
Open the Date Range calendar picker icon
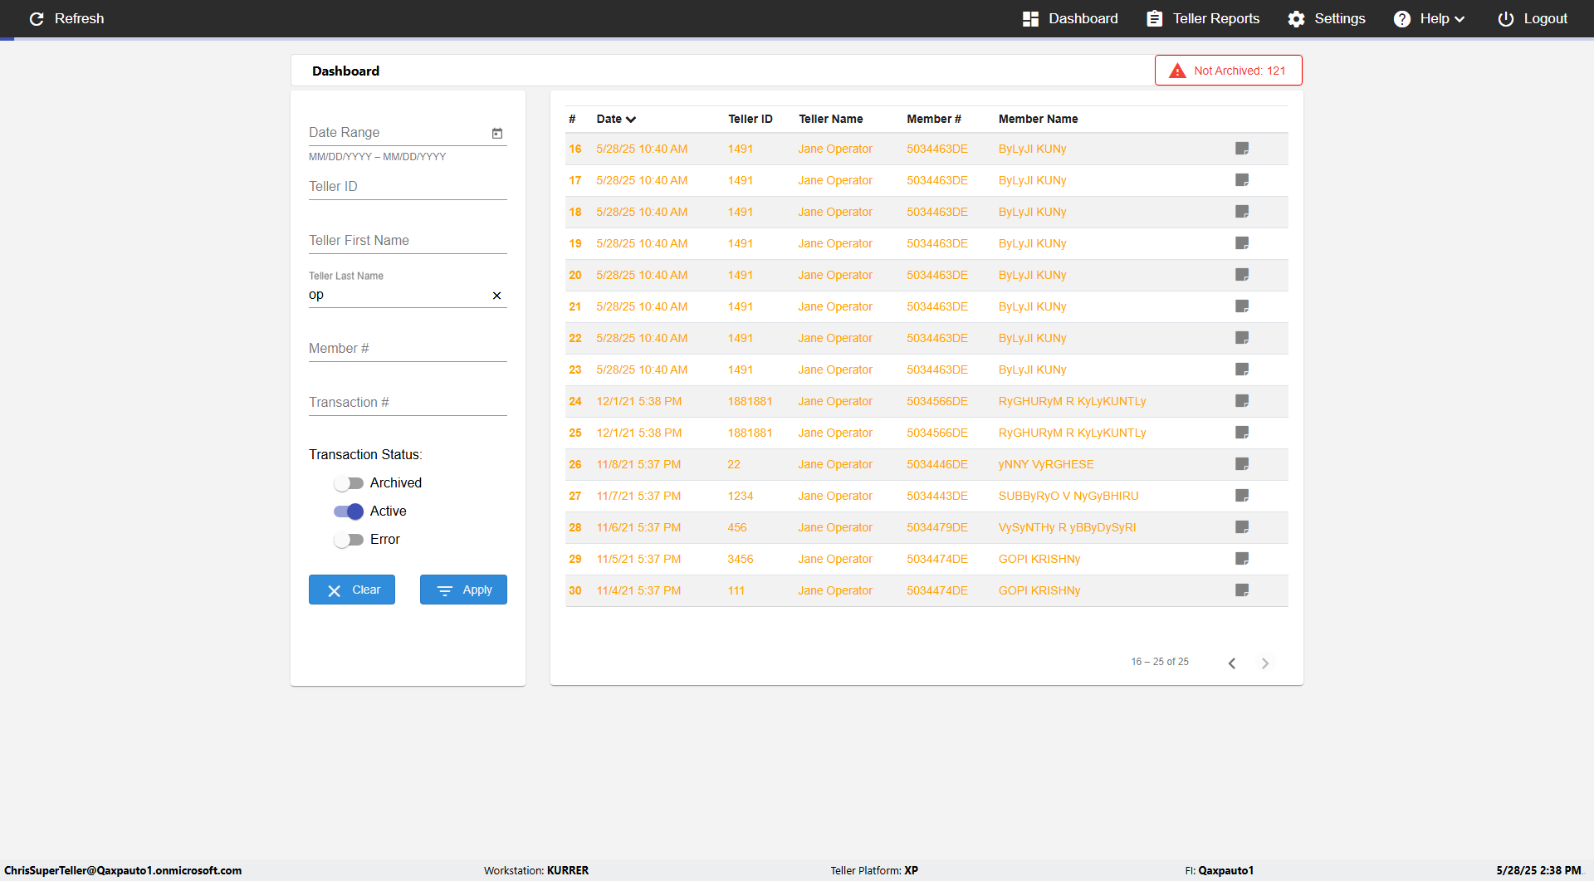coord(497,133)
